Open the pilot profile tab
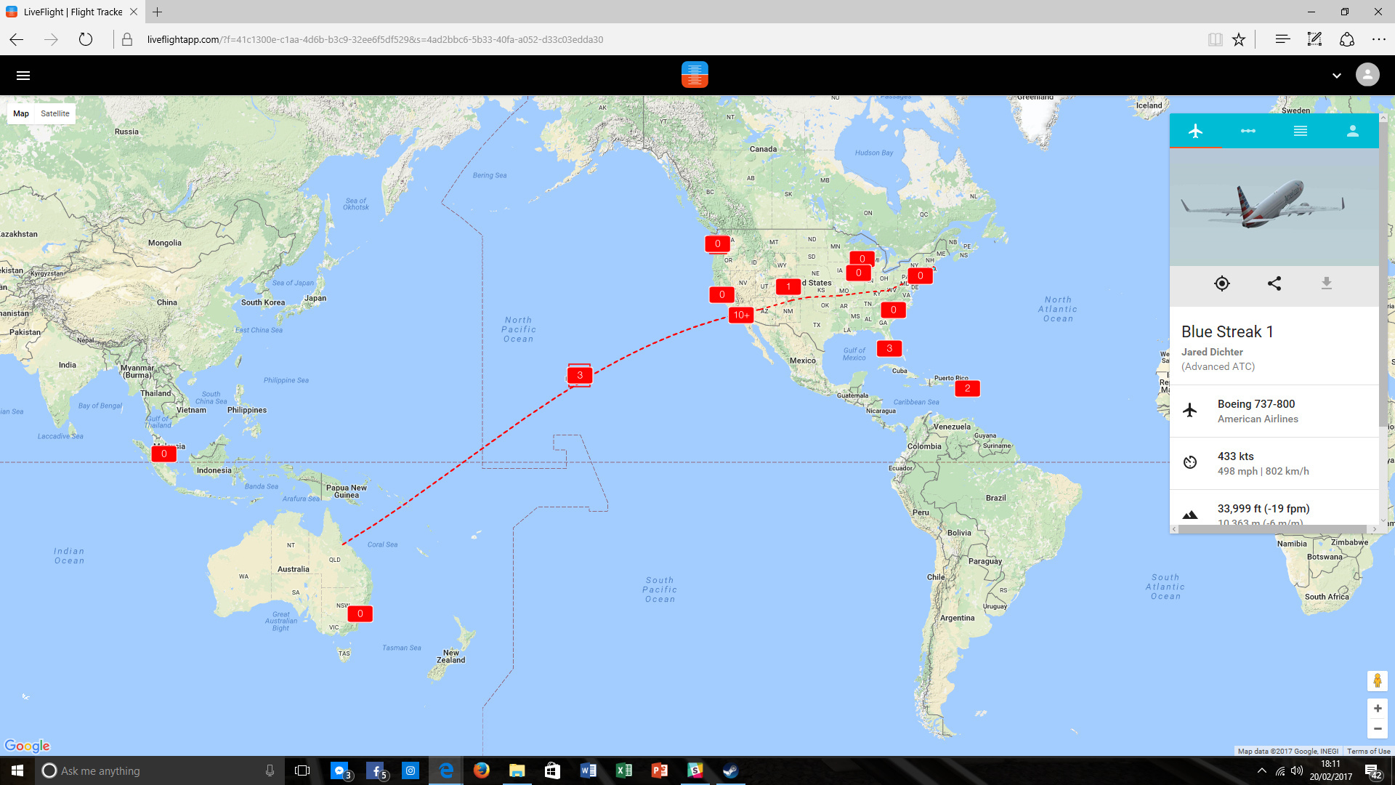 tap(1352, 131)
